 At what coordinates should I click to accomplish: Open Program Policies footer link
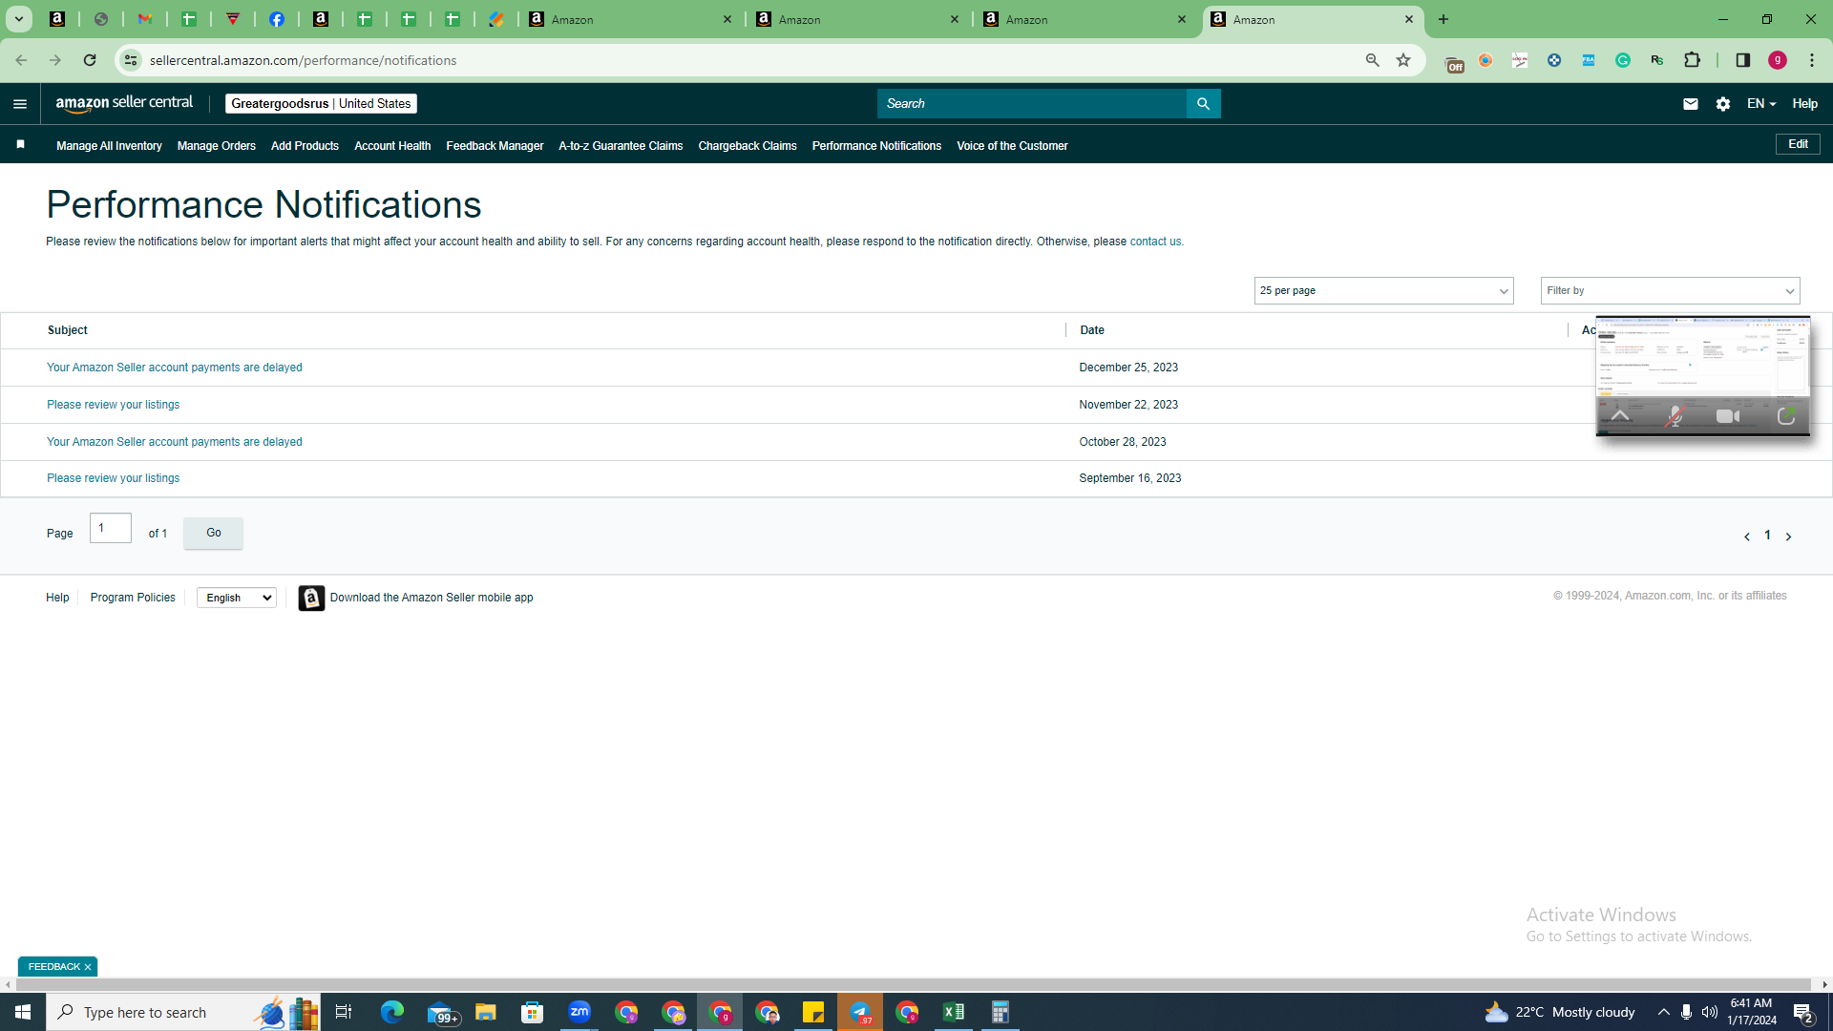pos(133,598)
